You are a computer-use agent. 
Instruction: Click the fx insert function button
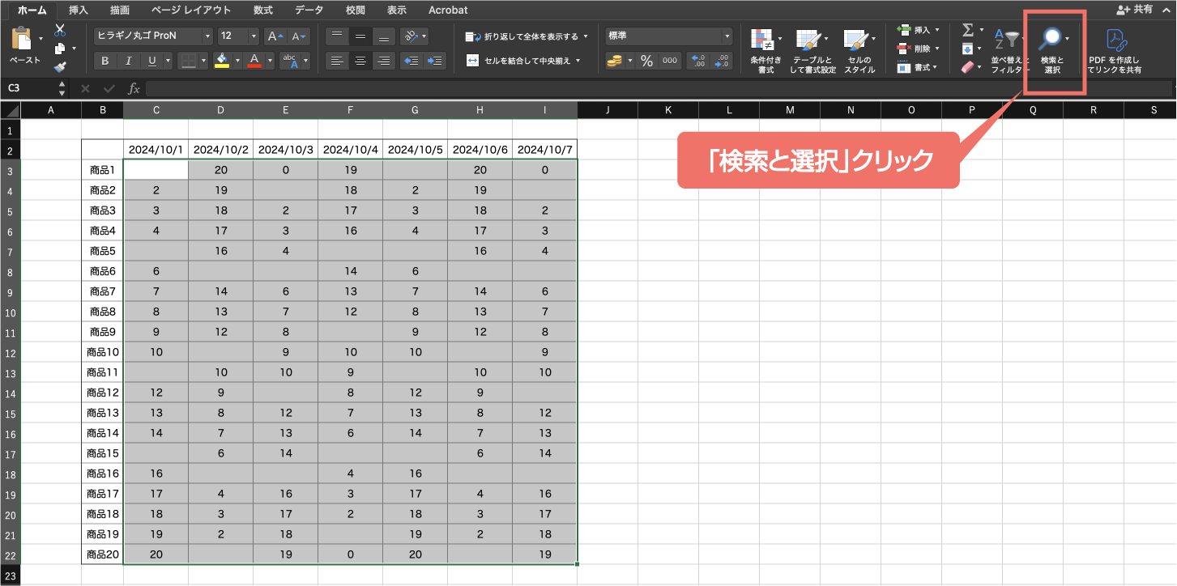tap(134, 88)
